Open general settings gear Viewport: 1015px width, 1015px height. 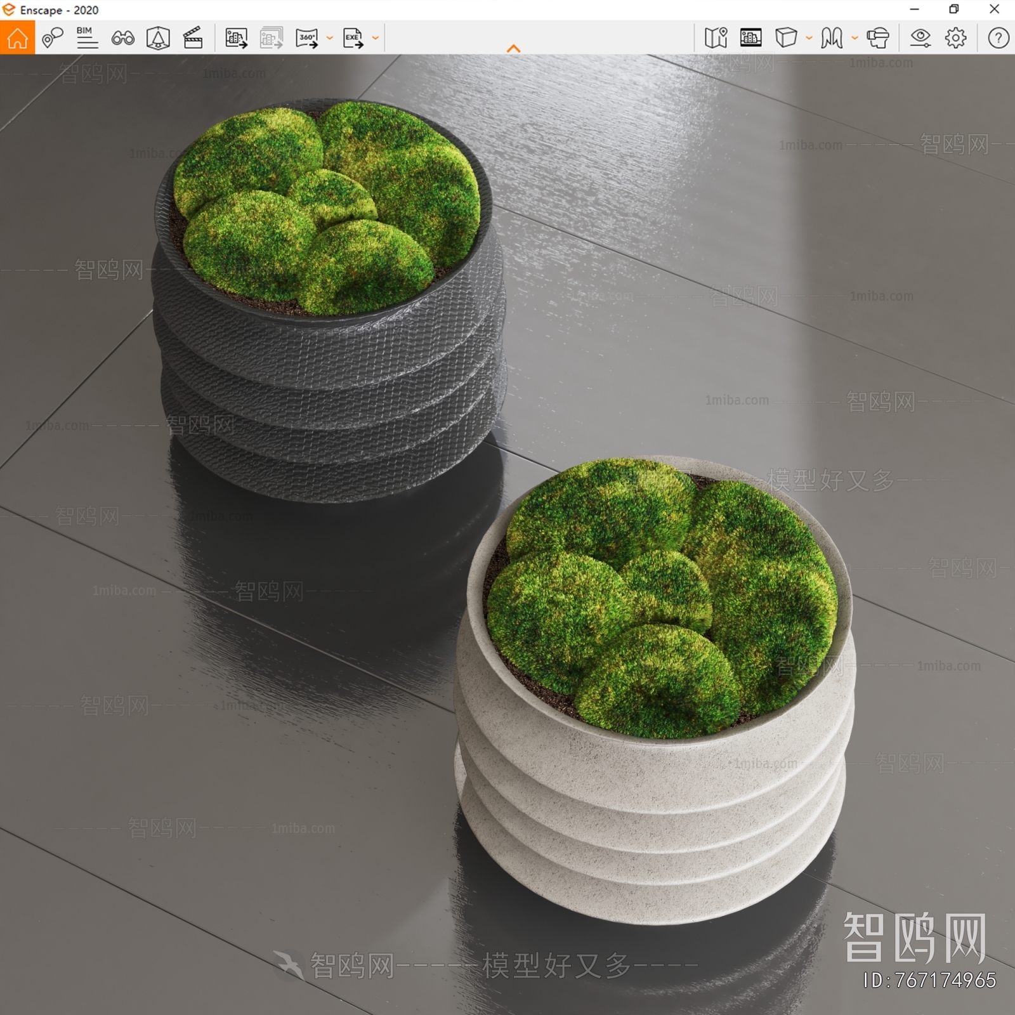[955, 38]
